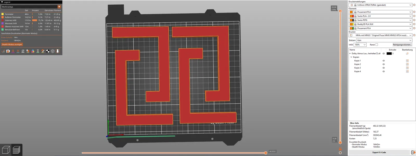
Task: Toggle travel moves display in legend toolbar
Action: click(3, 51)
